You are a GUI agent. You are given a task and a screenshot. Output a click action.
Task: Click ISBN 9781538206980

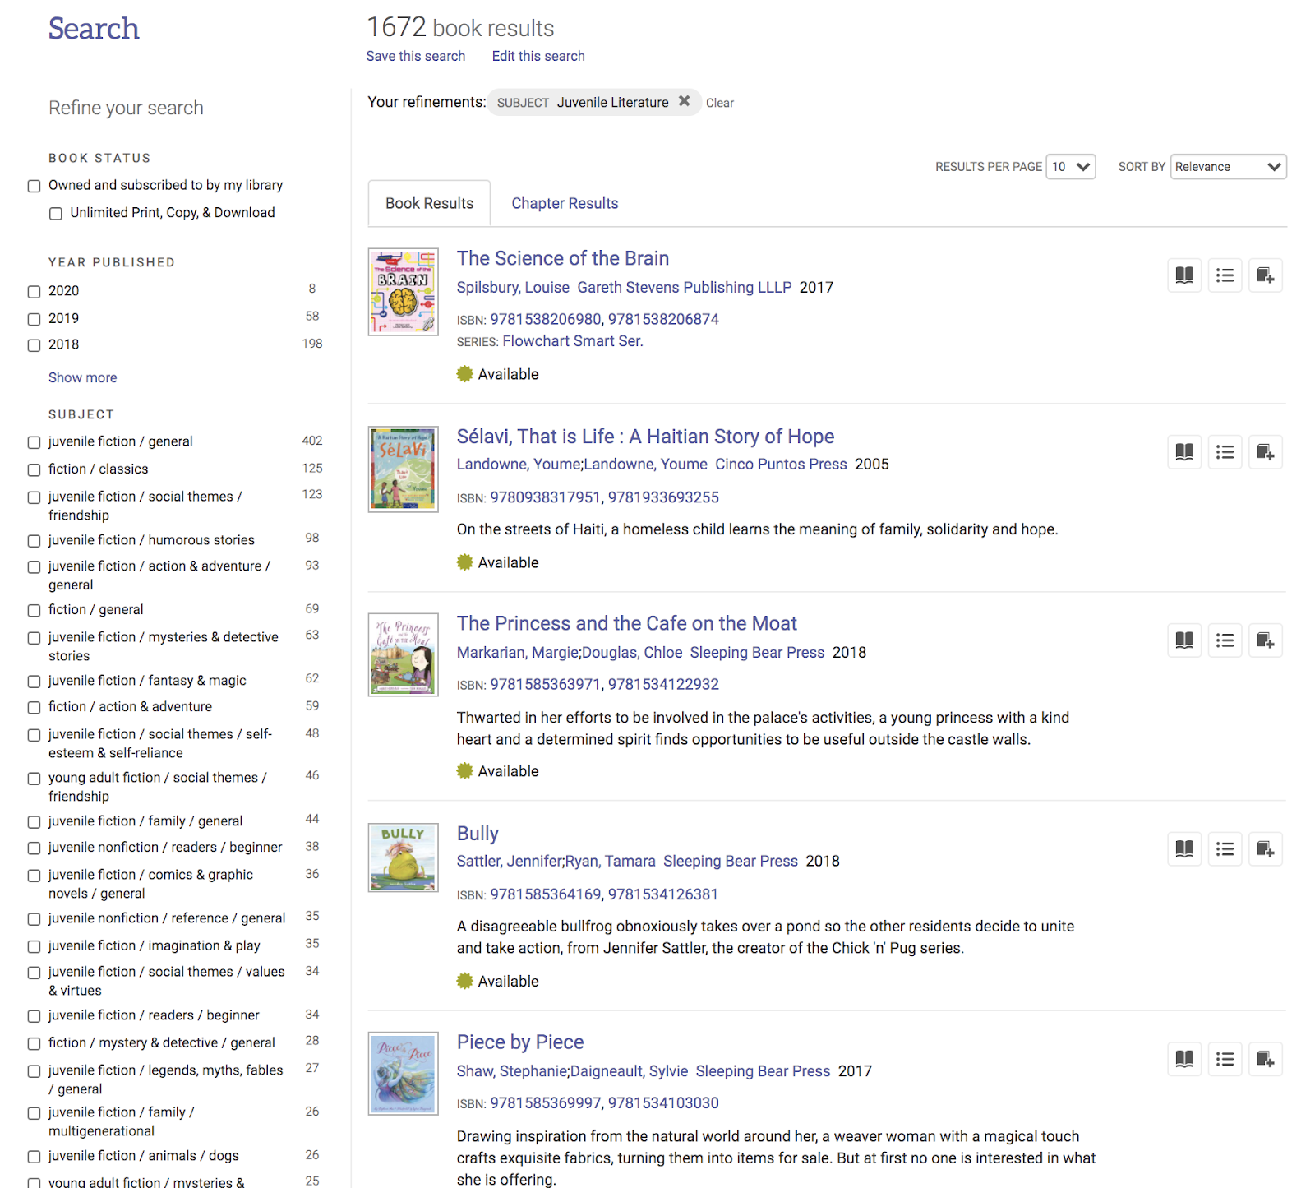pos(546,319)
